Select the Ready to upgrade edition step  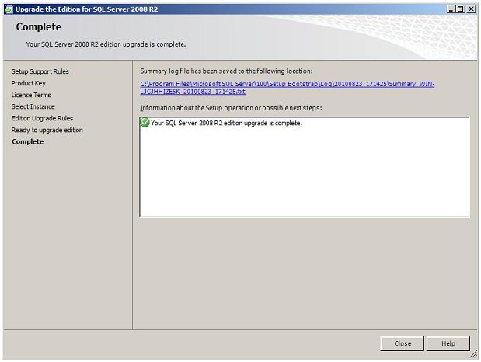[x=47, y=130]
